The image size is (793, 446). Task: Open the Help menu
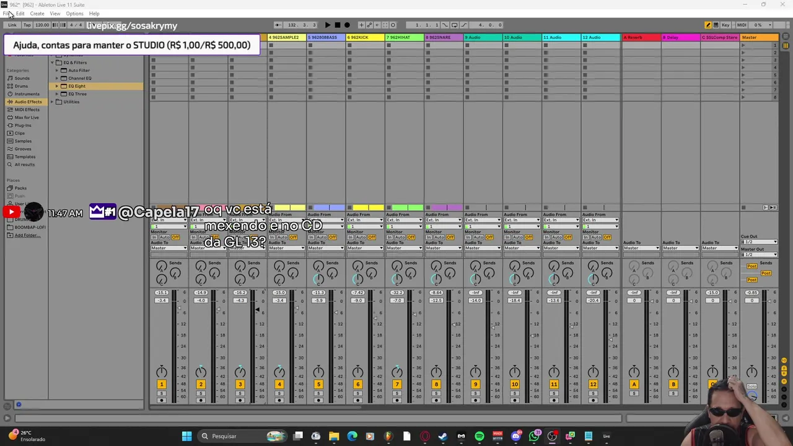tap(94, 14)
